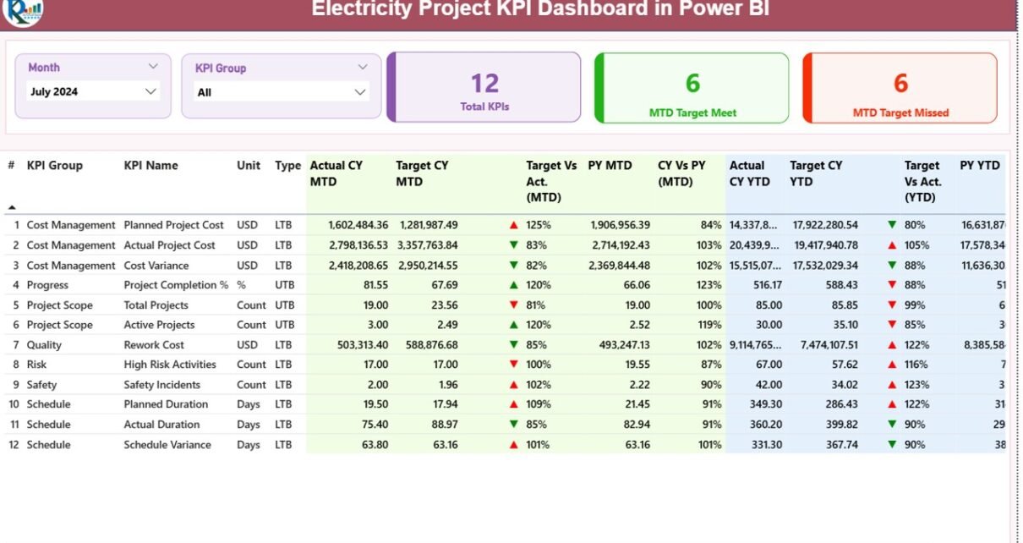Click the dashboard logo icon in the header
Image resolution: width=1023 pixels, height=543 pixels.
tap(22, 11)
